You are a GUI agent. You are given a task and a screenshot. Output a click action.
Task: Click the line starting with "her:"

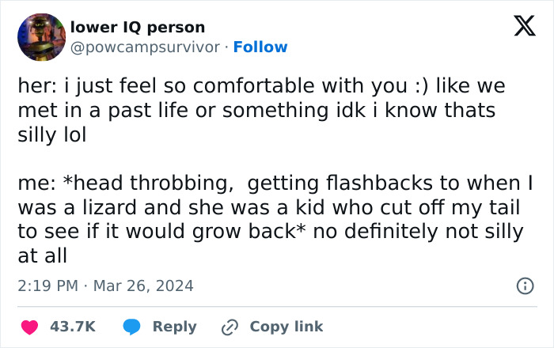[x=261, y=85]
